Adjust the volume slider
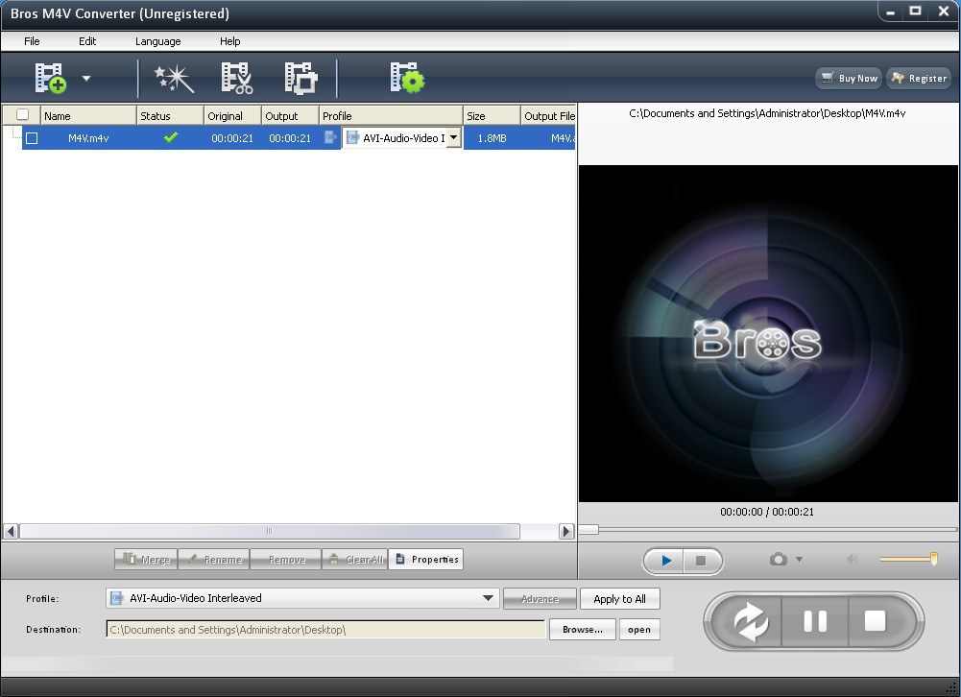This screenshot has height=697, width=961. [x=908, y=559]
